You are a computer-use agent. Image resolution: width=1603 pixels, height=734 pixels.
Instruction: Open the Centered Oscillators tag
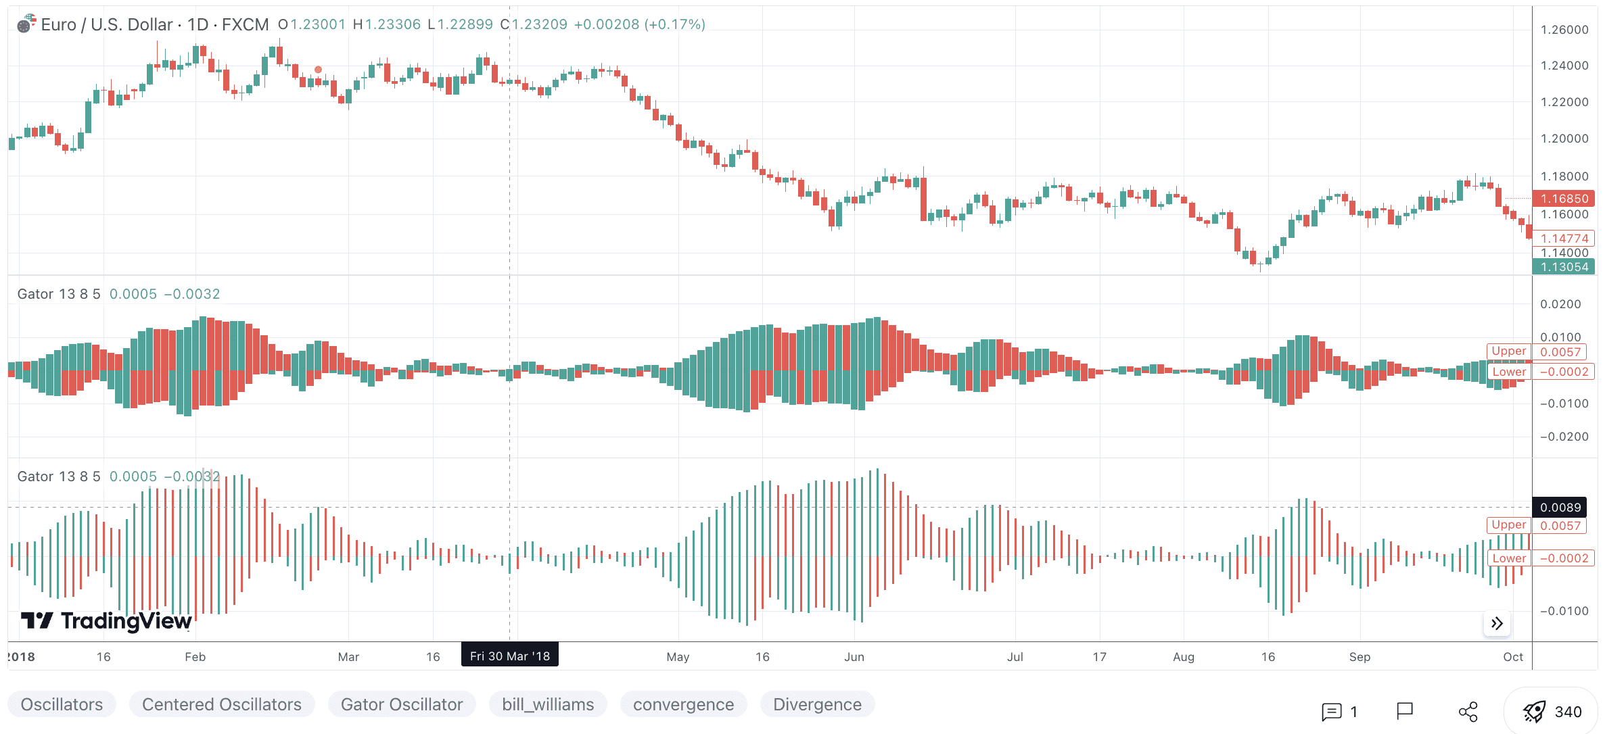(221, 704)
